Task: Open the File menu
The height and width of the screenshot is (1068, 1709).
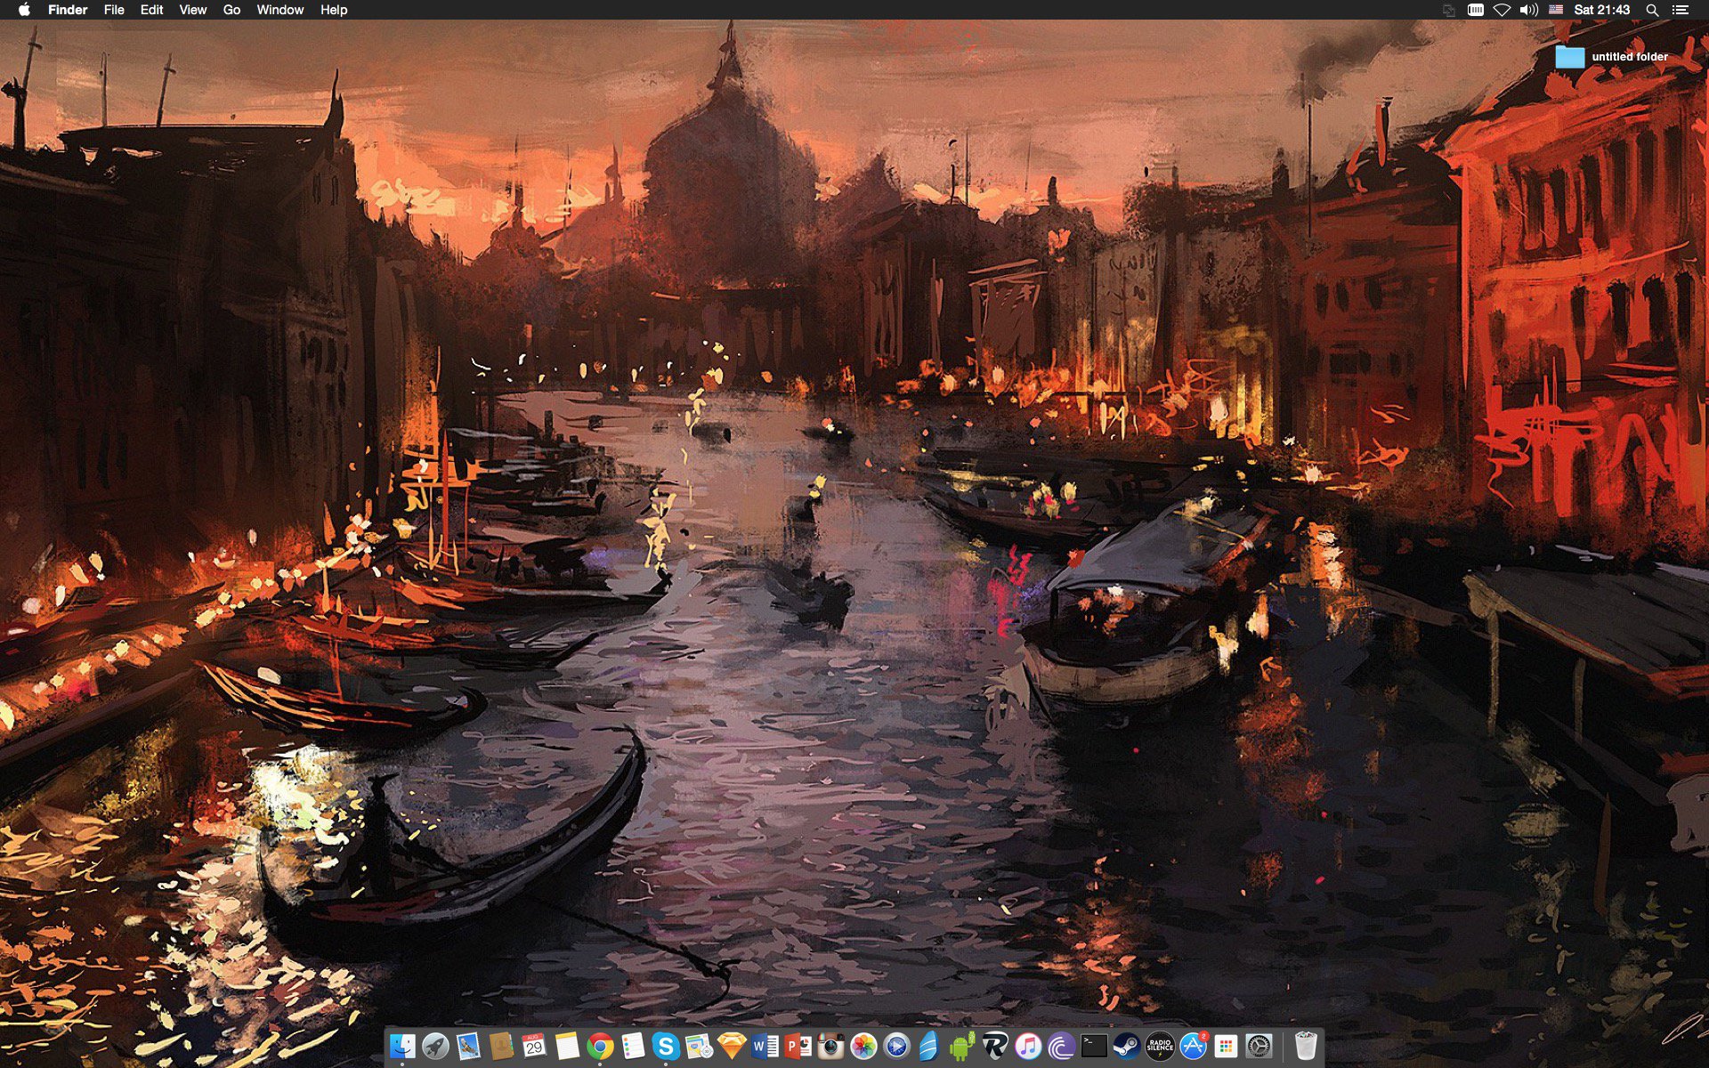Action: pyautogui.click(x=114, y=10)
